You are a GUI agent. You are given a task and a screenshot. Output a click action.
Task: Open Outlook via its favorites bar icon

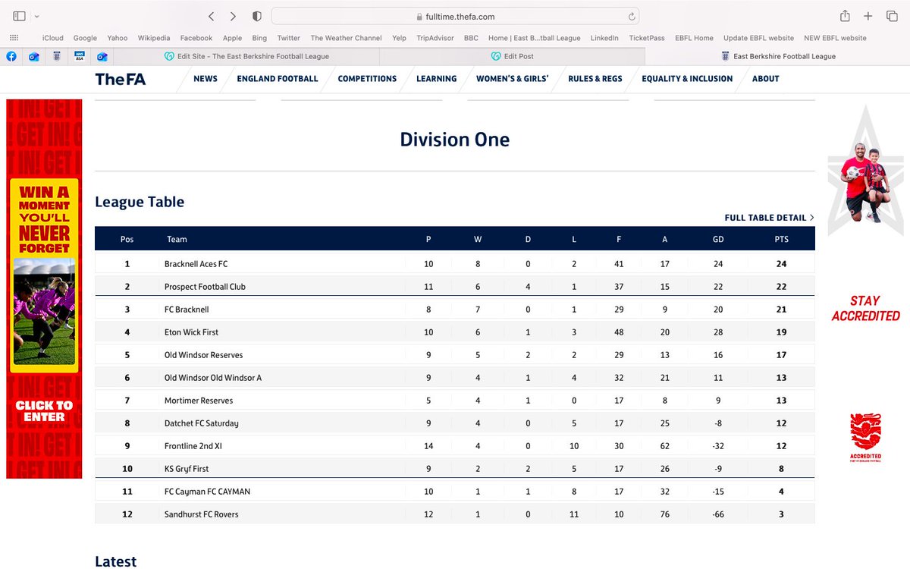[33, 56]
